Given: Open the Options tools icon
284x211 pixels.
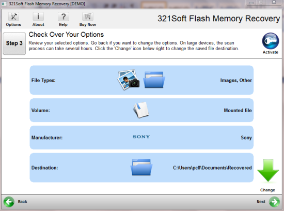Looking at the screenshot, I should [13, 17].
